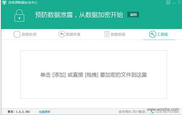Click the phone icon in status bar
182x115 pixels.
(x=152, y=112)
